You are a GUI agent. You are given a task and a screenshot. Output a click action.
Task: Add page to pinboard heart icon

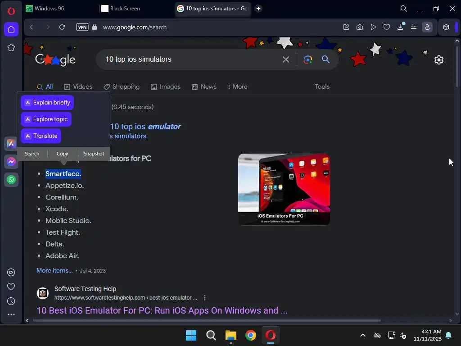pyautogui.click(x=387, y=27)
